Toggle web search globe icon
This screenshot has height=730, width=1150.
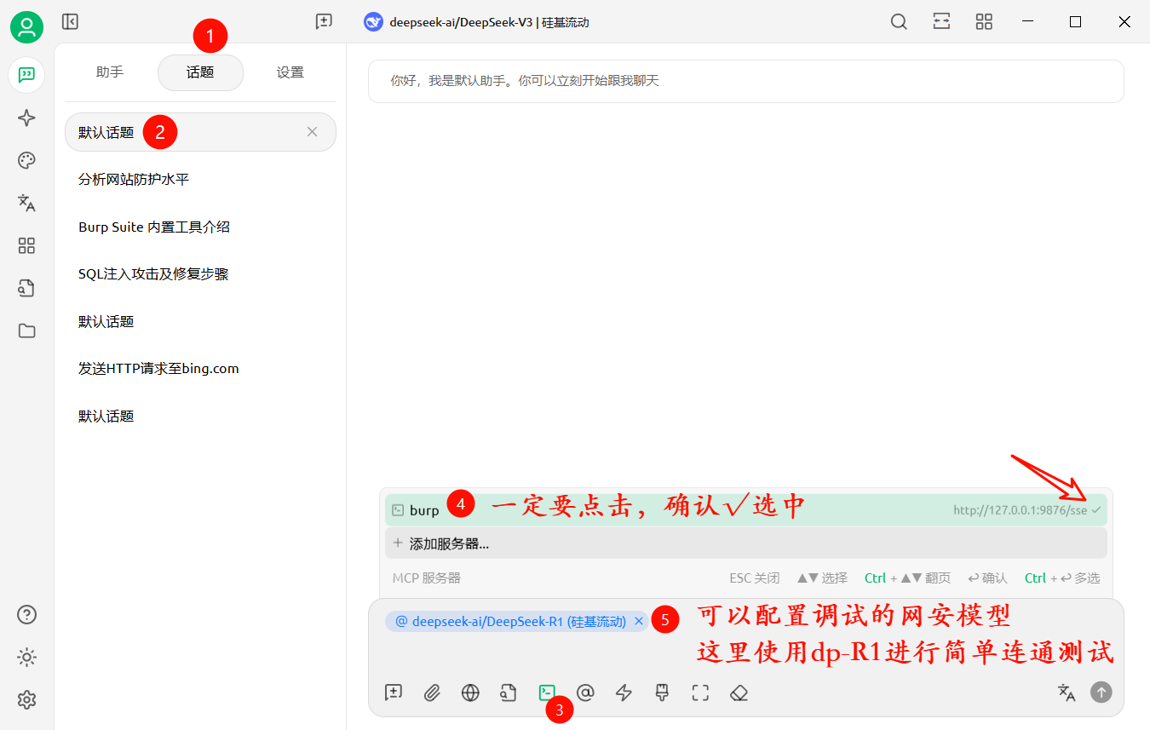470,693
